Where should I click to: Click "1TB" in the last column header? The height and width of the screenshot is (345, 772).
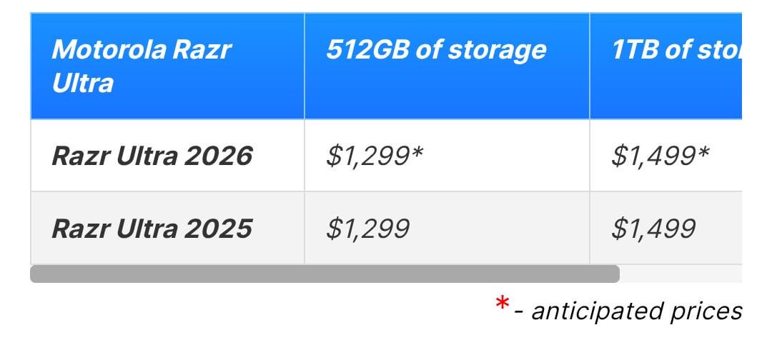click(629, 50)
